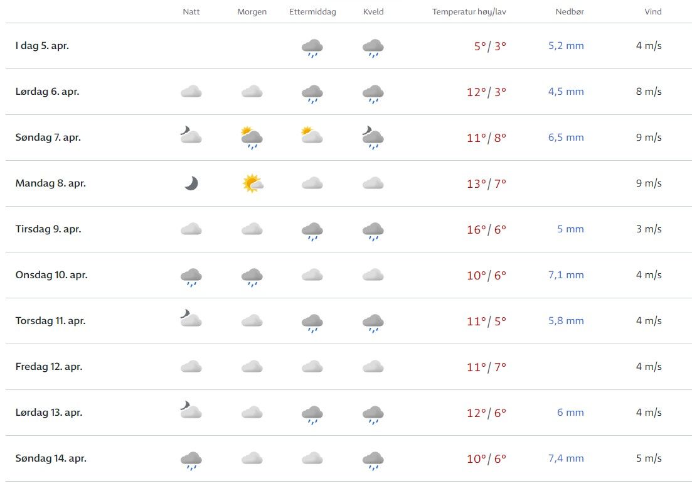Click the Temperatur høy/lav column header
This screenshot has width=692, height=488.
[x=469, y=12]
